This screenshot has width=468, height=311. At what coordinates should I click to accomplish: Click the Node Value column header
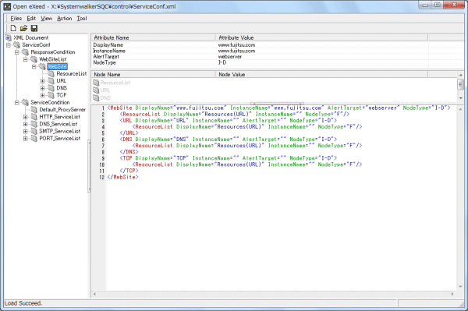click(x=321, y=74)
